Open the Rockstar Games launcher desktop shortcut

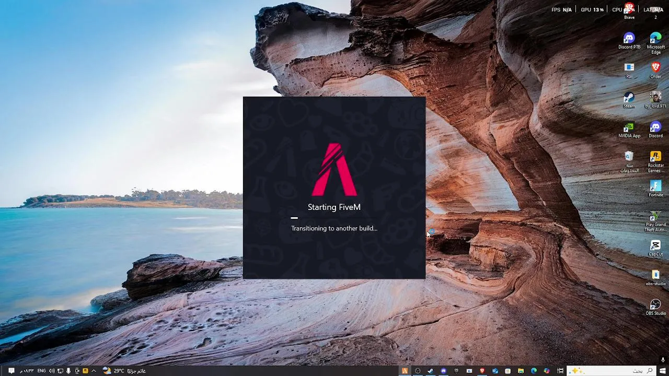point(655,161)
